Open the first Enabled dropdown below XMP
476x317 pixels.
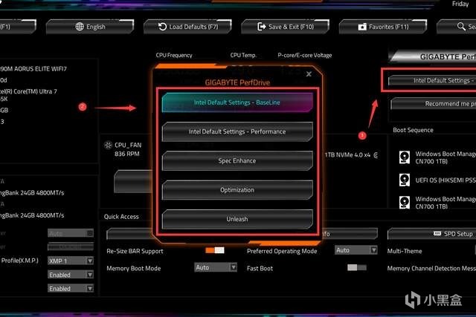pos(71,275)
